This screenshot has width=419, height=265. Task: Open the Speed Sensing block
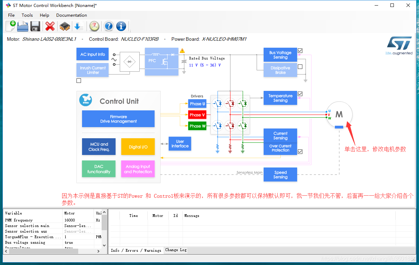[280, 174]
